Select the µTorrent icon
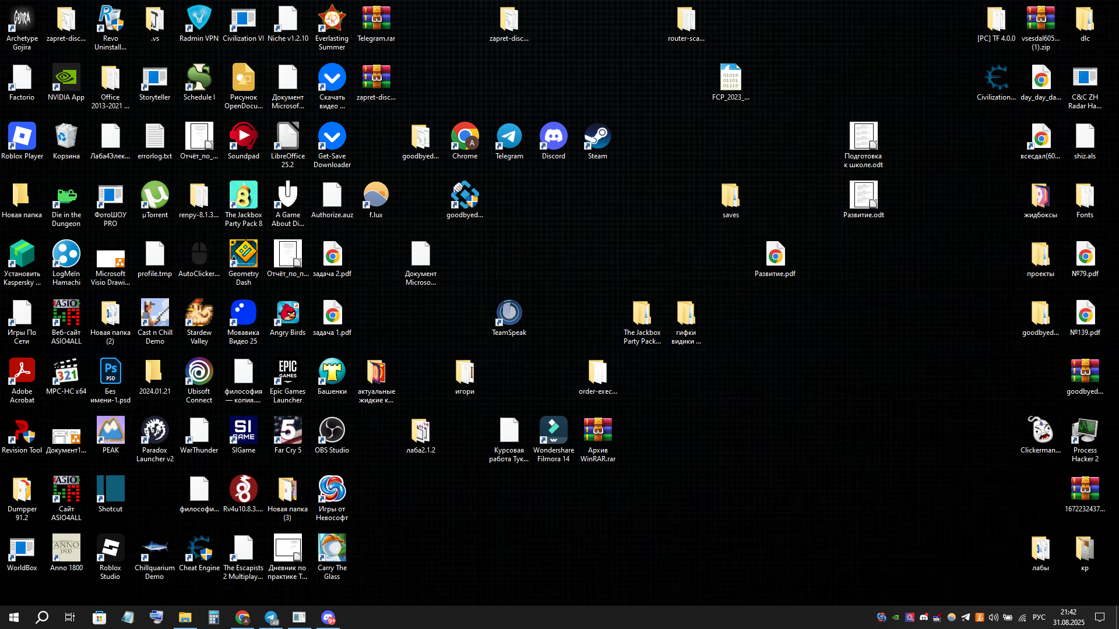 point(155,200)
